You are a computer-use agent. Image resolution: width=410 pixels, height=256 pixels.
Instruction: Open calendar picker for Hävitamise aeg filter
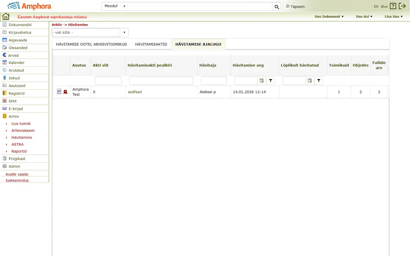coord(262,81)
